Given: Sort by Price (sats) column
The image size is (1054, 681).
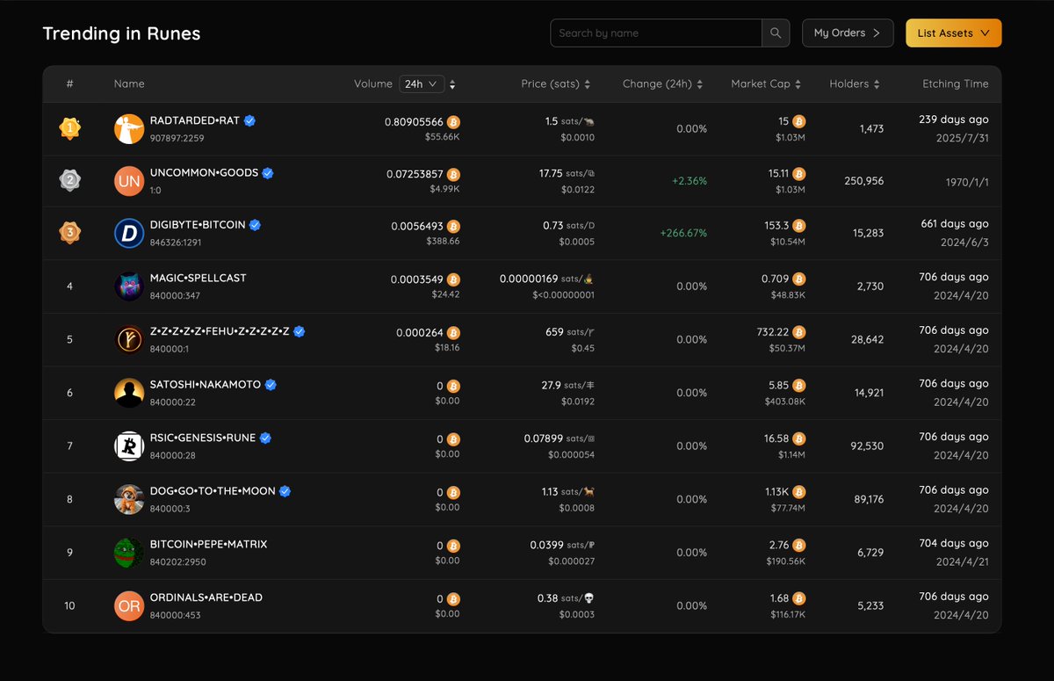Looking at the screenshot, I should (587, 84).
